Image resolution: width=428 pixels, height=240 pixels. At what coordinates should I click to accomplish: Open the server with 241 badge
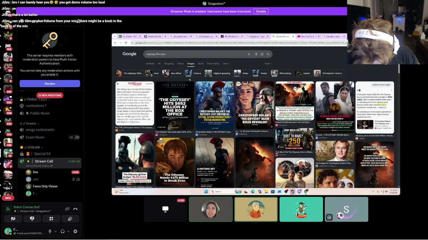pyautogui.click(x=8, y=89)
